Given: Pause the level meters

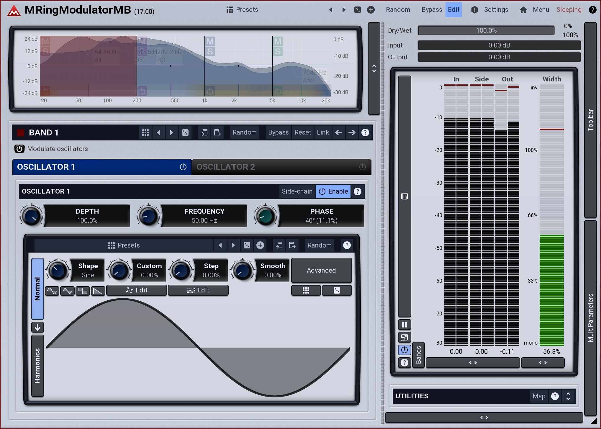Looking at the screenshot, I should tap(405, 325).
